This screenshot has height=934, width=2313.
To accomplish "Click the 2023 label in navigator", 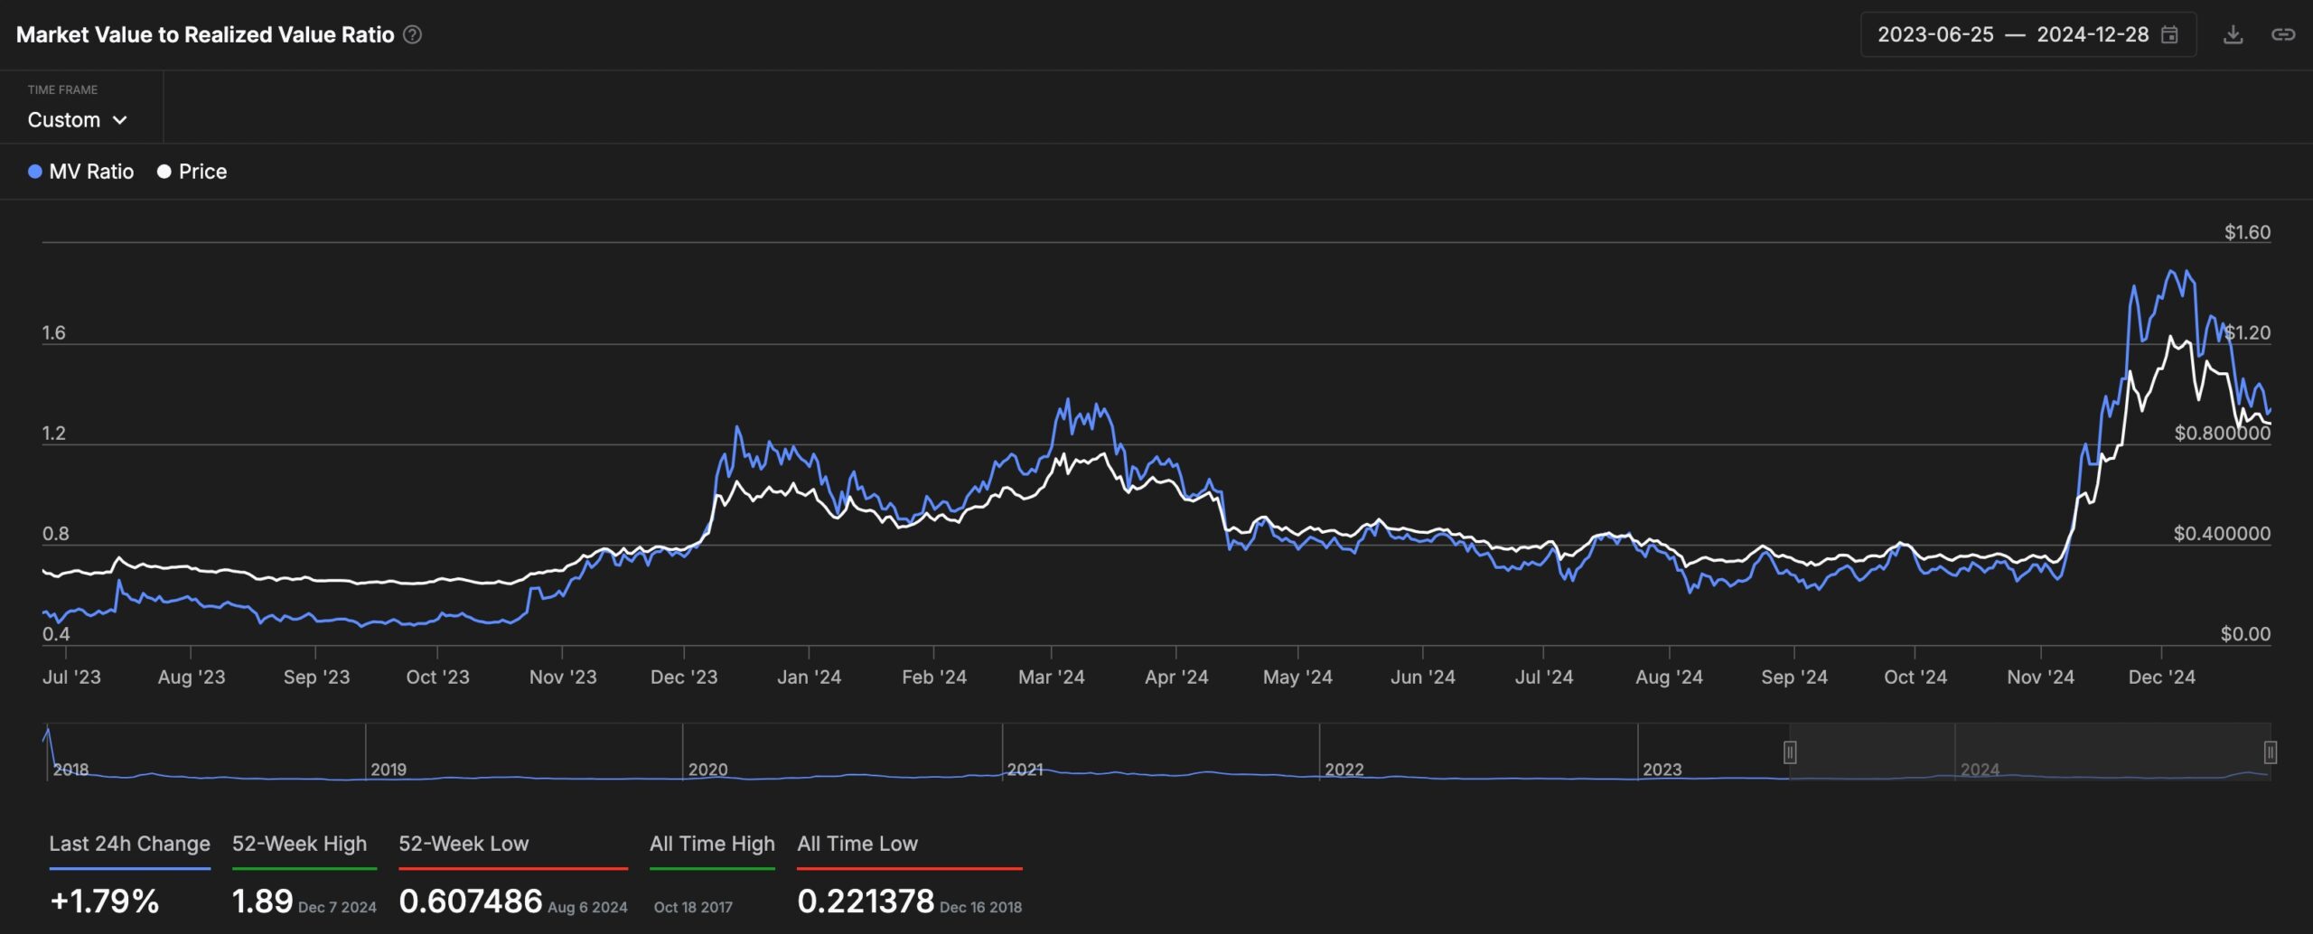I will (x=1662, y=770).
